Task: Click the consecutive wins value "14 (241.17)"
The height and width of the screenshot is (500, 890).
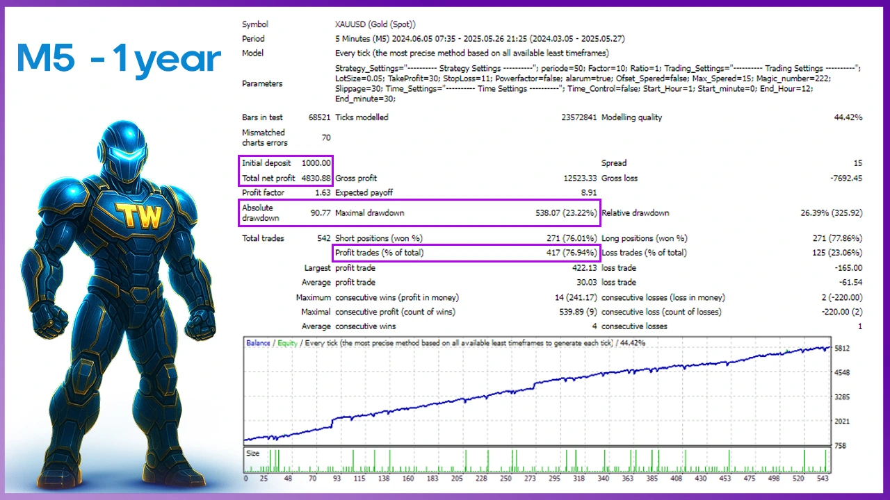Action: pyautogui.click(x=575, y=297)
